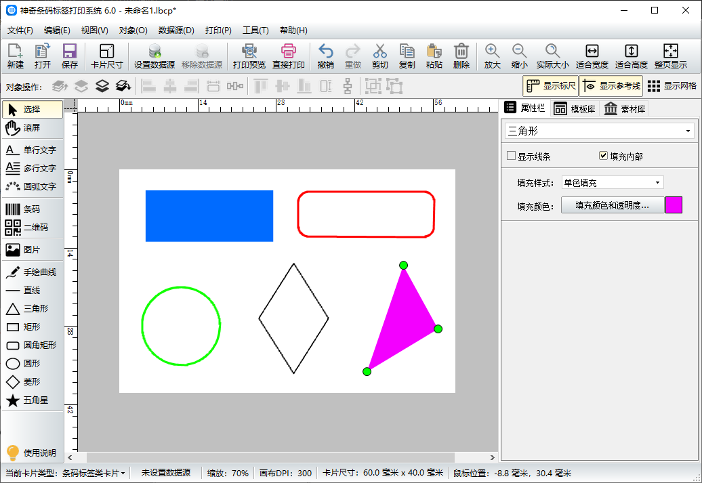
Task: Switch to the 模板库 tab
Action: coord(574,109)
